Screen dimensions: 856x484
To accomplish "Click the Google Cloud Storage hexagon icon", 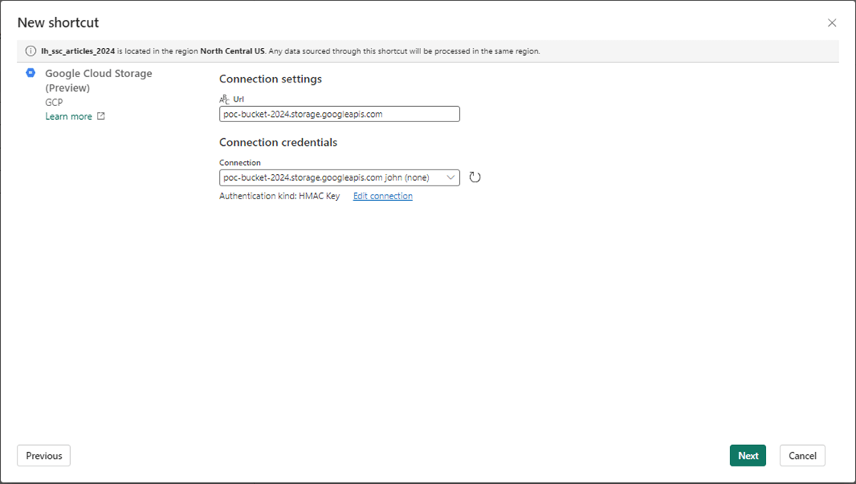I will [31, 73].
